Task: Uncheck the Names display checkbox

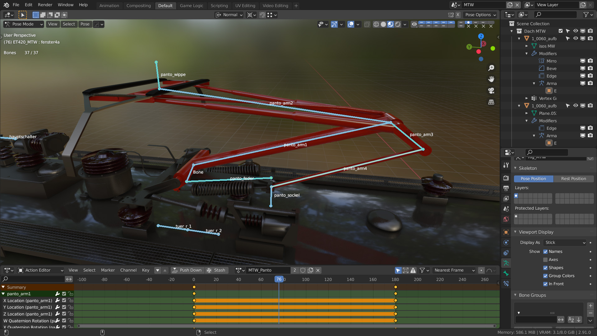Action: (545, 252)
